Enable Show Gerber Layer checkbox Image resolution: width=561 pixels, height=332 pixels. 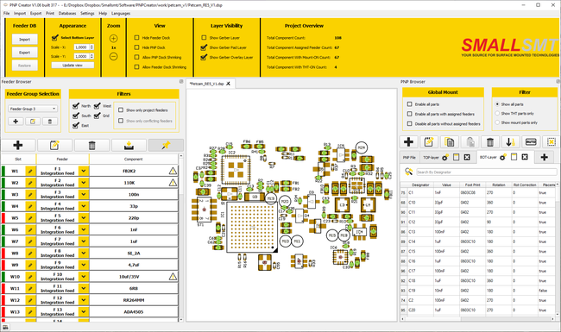pos(204,38)
